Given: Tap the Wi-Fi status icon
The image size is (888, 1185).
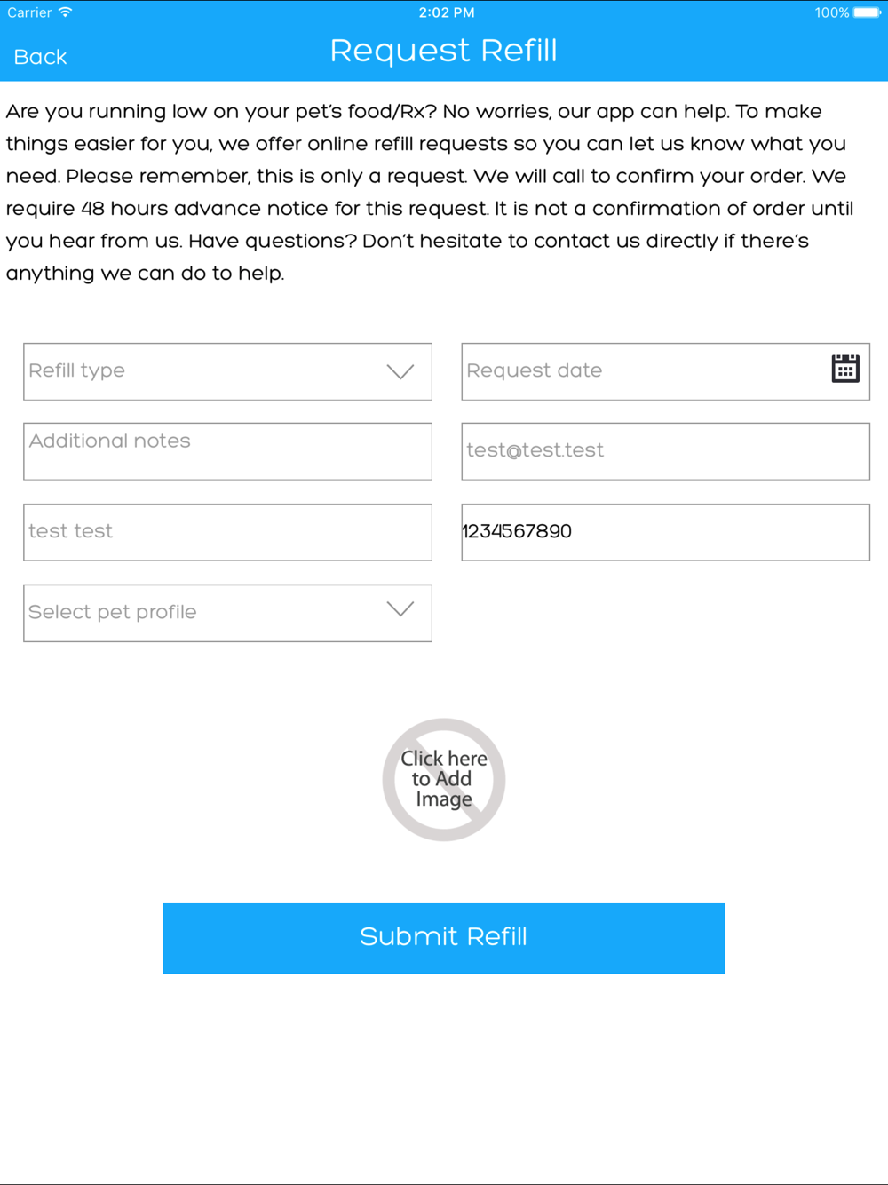Looking at the screenshot, I should click(66, 12).
